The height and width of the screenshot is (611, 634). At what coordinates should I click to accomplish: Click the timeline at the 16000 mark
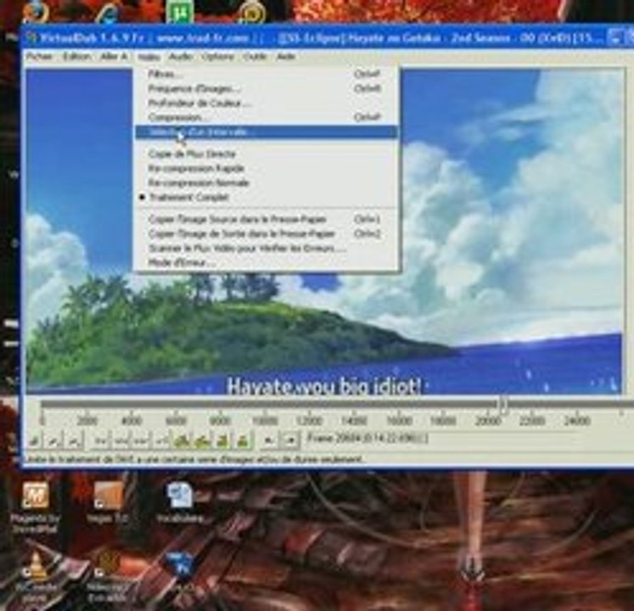[398, 421]
